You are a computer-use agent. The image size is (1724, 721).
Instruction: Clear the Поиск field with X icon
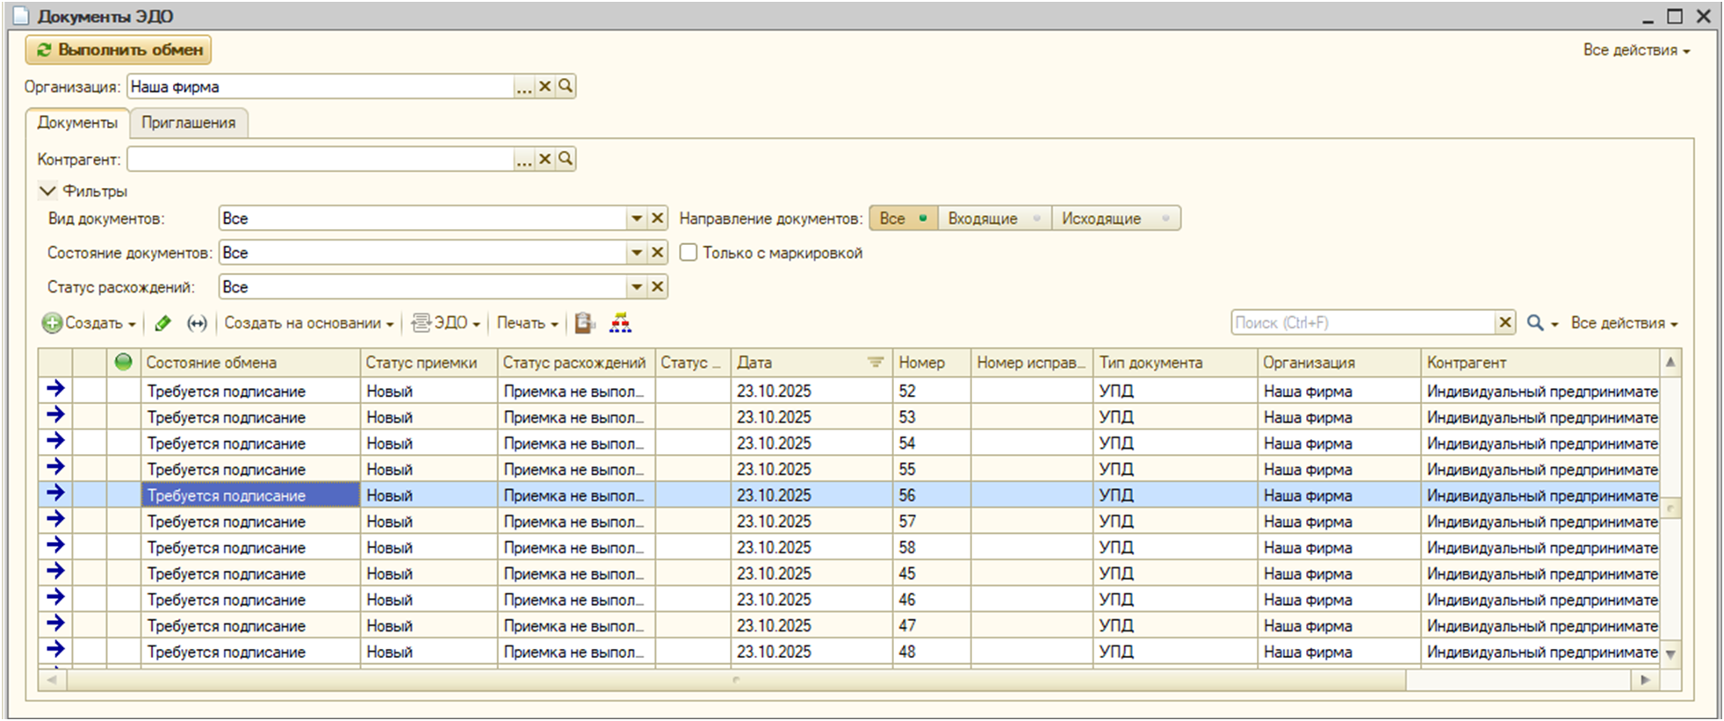click(1504, 322)
